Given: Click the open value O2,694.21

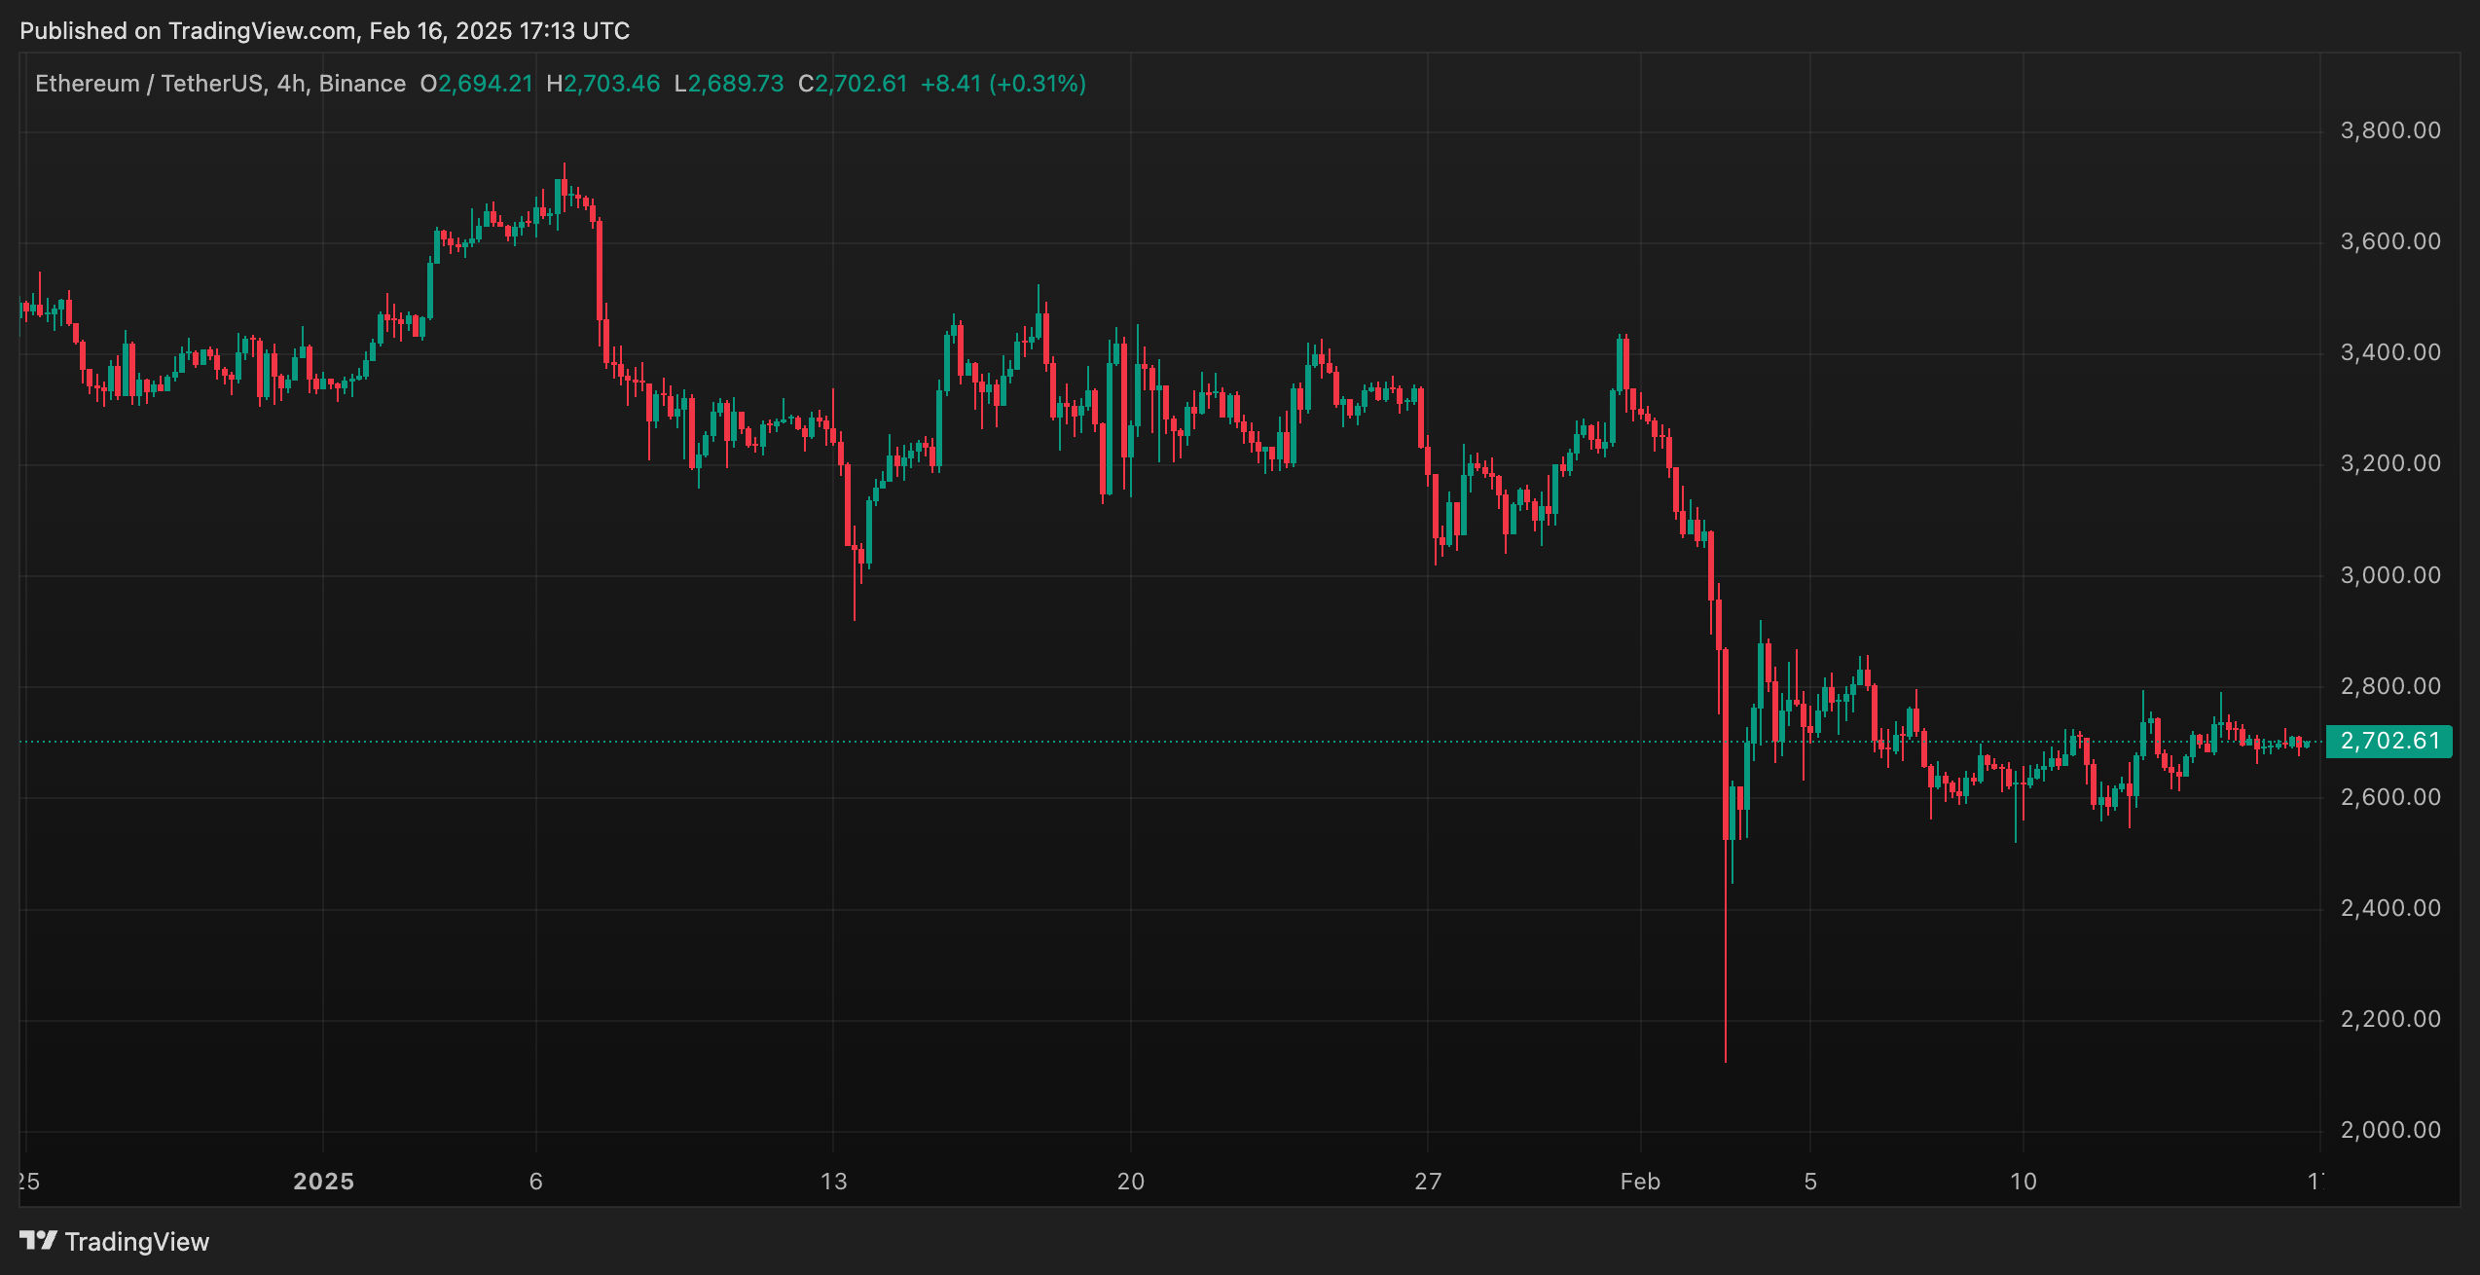Looking at the screenshot, I should 477,84.
